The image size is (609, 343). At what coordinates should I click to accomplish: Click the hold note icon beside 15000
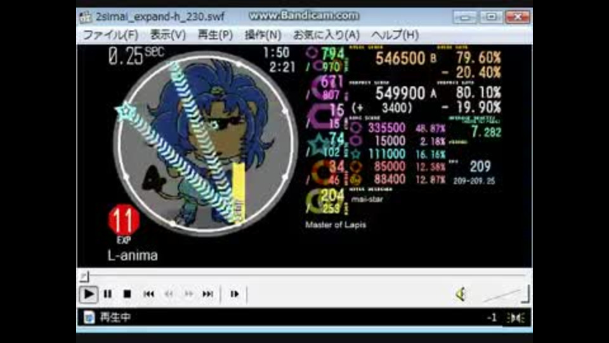coord(355,141)
